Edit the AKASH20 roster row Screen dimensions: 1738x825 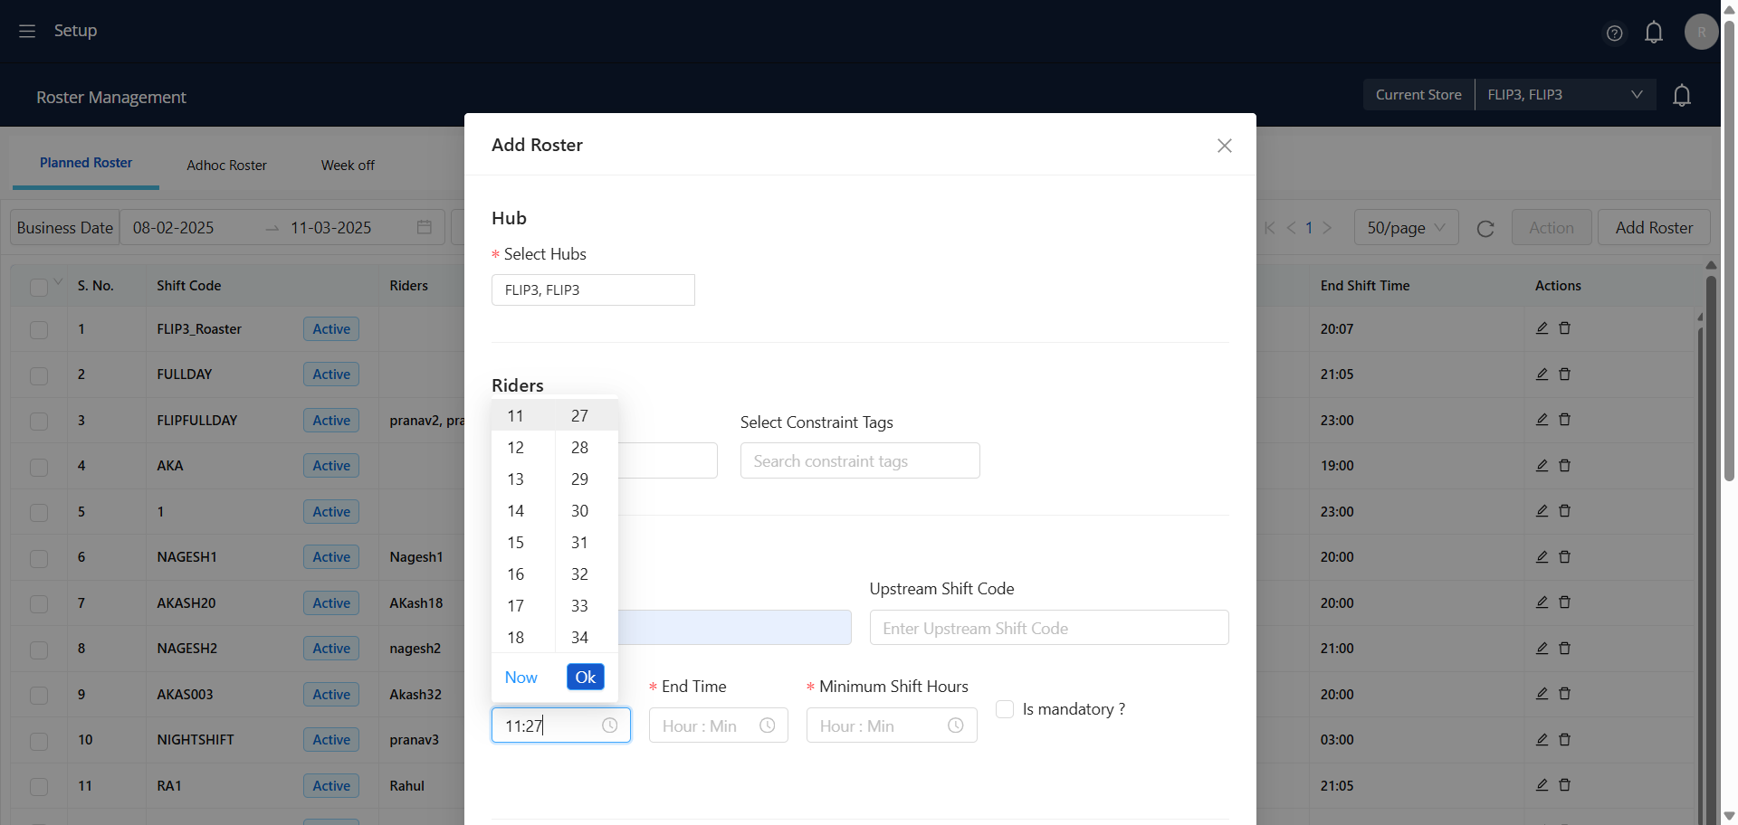click(1542, 602)
